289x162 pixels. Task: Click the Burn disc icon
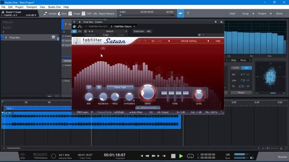coord(59,13)
